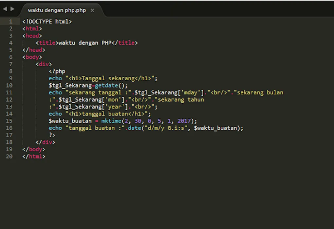Click the forward navigation arrow
The image size is (334, 229).
[x=12, y=9]
